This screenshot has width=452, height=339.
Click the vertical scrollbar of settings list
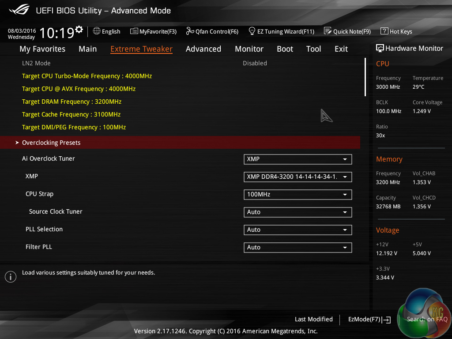pos(365,77)
